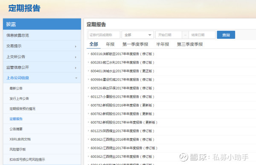
Task: Open the 600782 新钢股份 2017 annual report
Action: 122,114
